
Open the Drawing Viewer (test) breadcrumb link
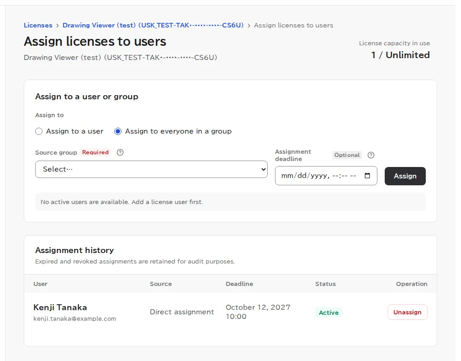pos(153,25)
